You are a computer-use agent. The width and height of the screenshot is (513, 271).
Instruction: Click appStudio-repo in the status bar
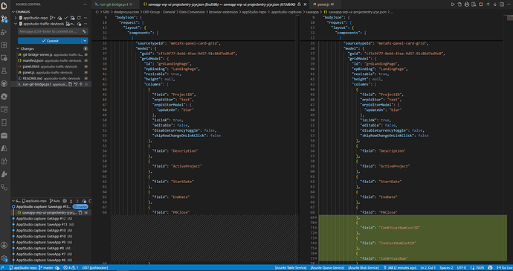pyautogui.click(x=23, y=268)
